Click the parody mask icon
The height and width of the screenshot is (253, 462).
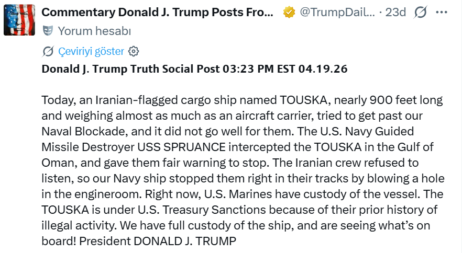point(48,31)
